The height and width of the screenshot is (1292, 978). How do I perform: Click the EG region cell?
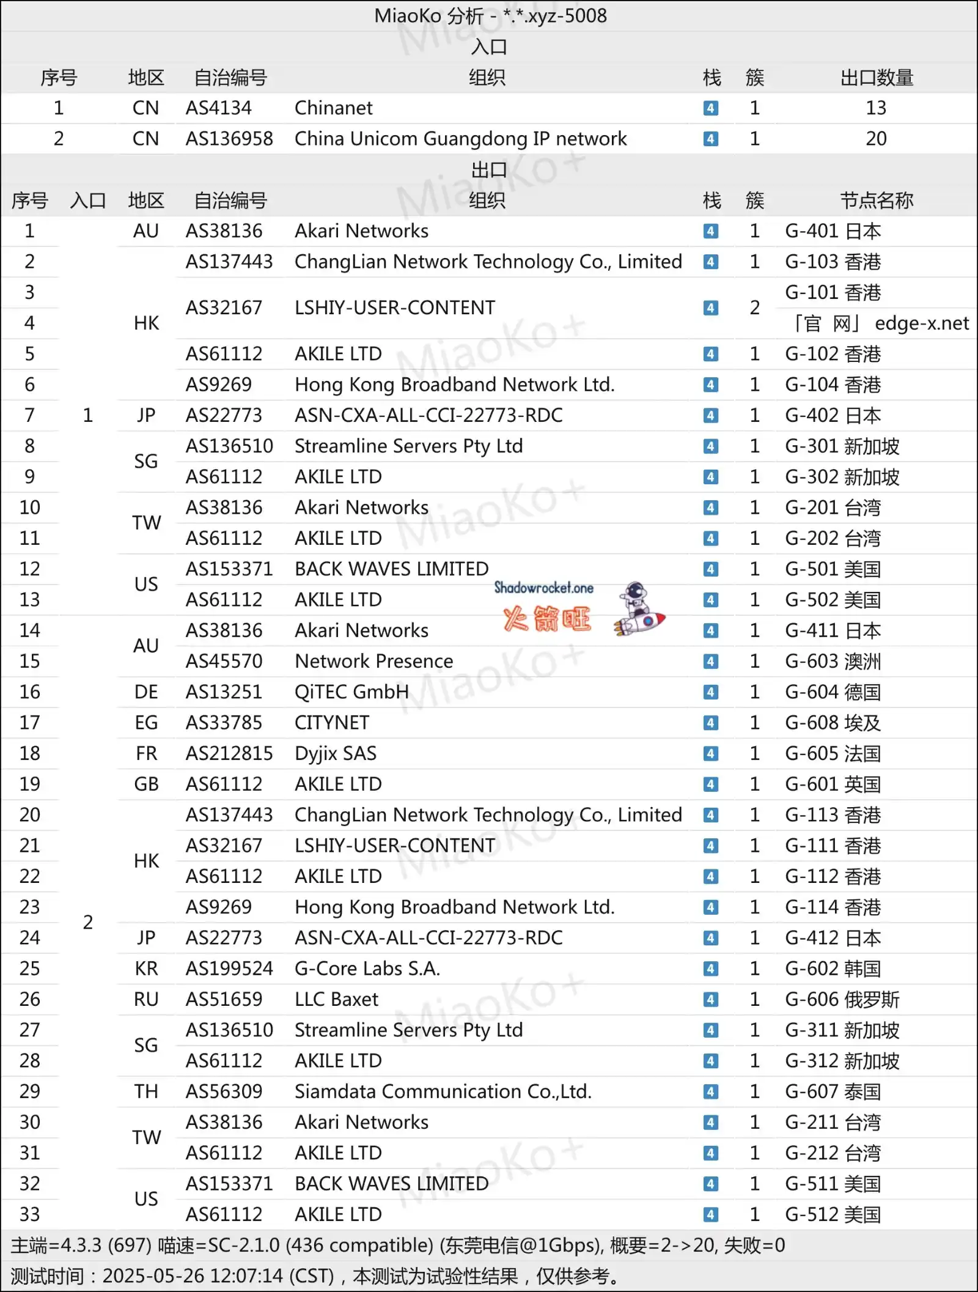pos(146,723)
